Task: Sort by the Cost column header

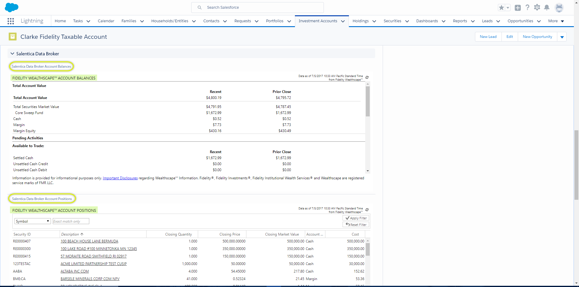Action: click(355, 234)
